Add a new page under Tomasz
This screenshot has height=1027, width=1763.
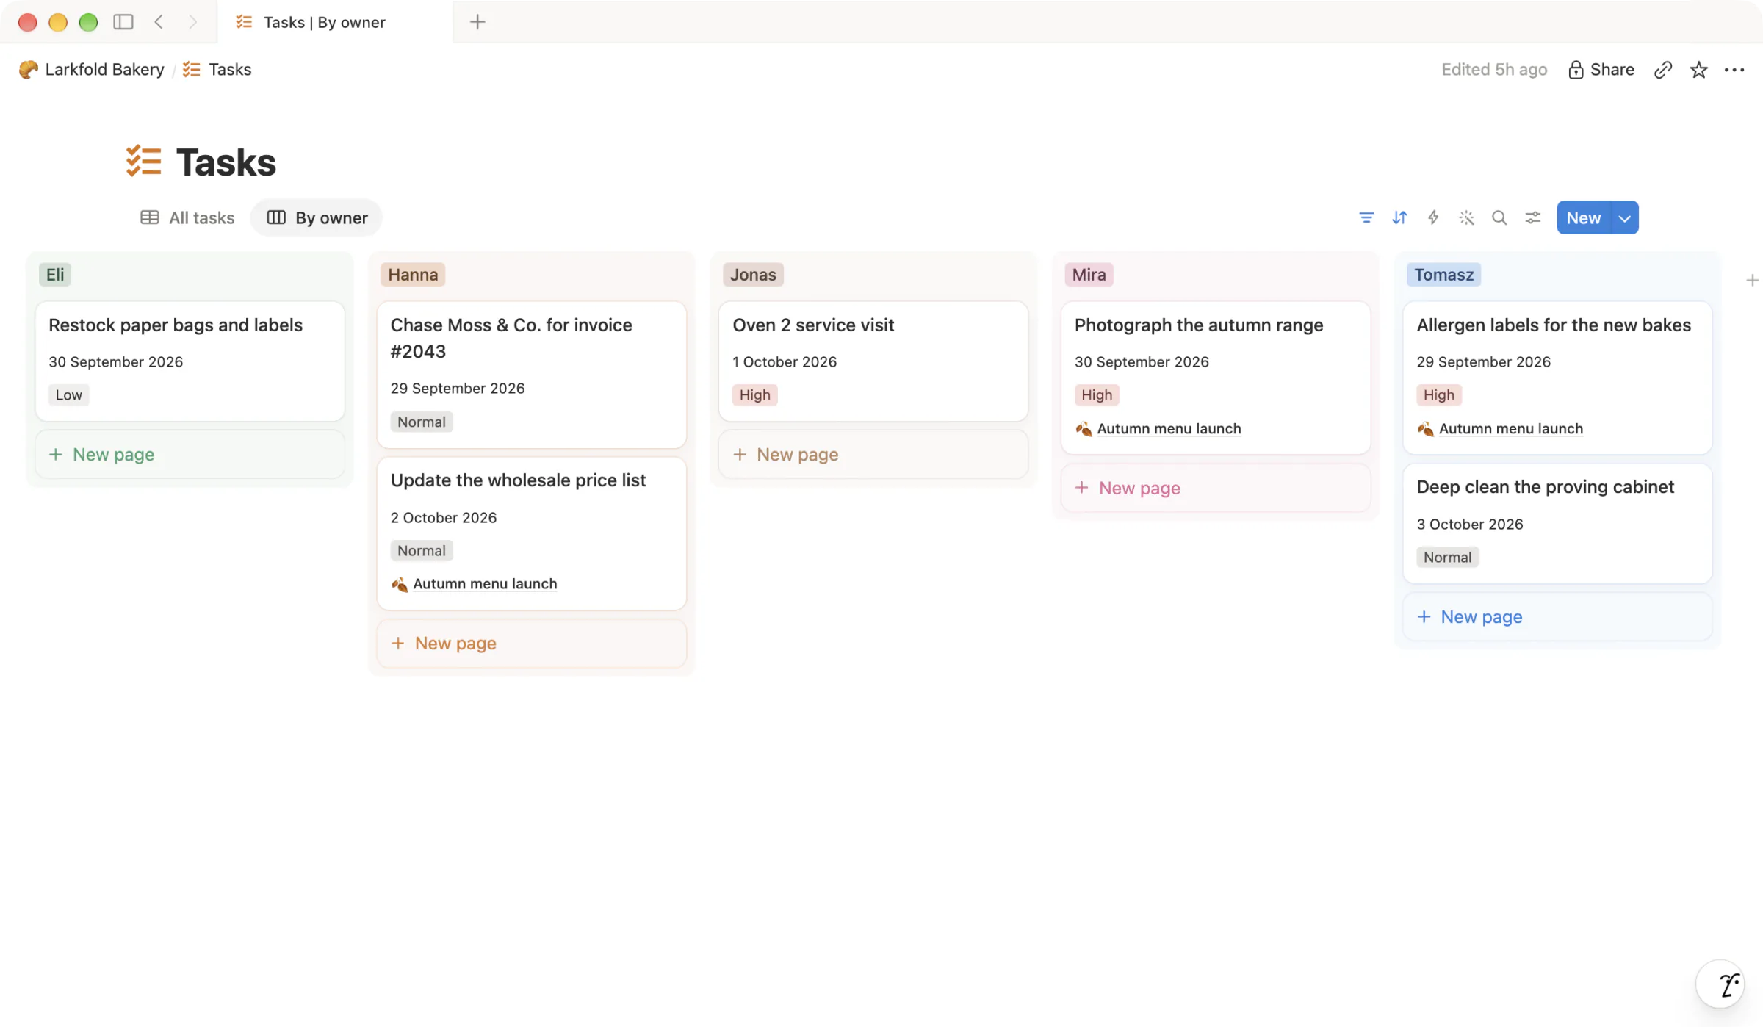[1557, 616]
